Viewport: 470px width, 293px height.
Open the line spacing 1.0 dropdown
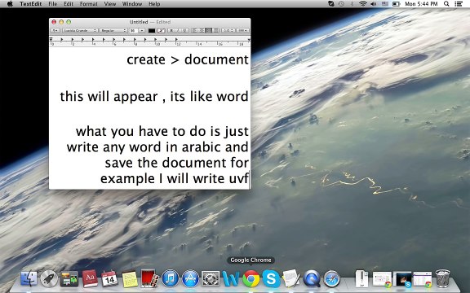coord(228,30)
